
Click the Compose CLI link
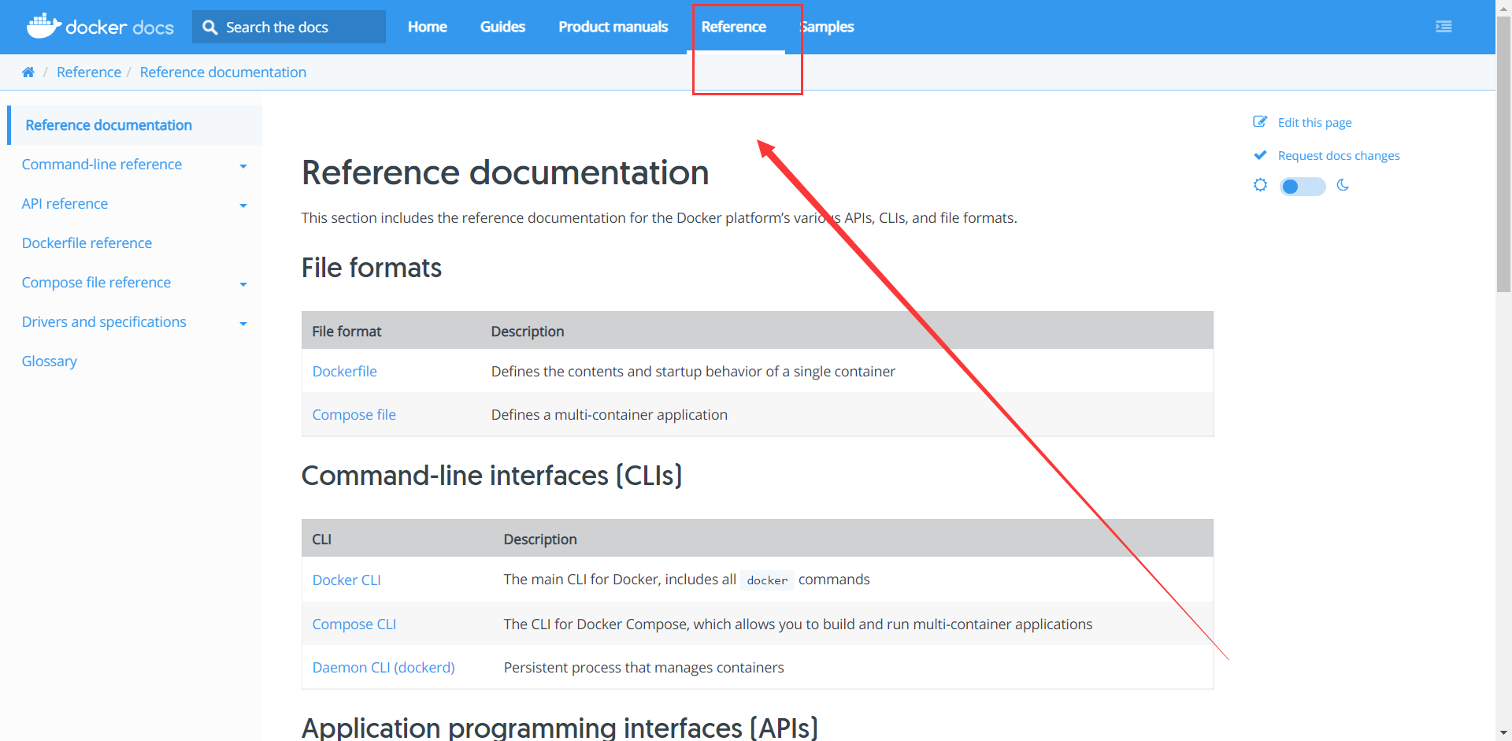point(354,624)
